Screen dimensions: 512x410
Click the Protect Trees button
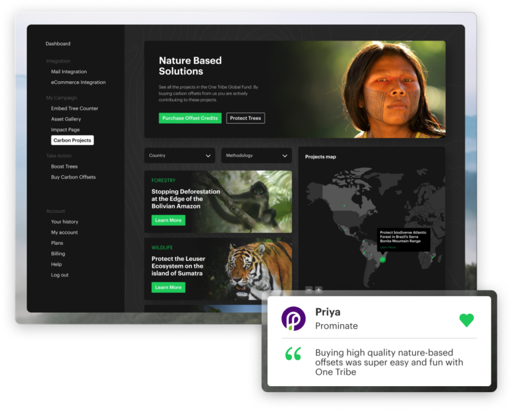point(245,118)
